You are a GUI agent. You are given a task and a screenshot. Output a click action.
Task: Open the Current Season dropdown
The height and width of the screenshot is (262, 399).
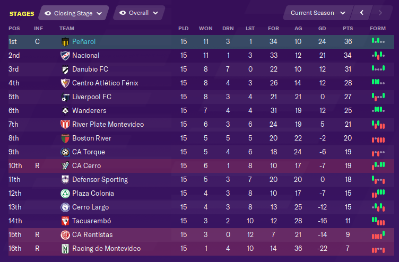318,13
